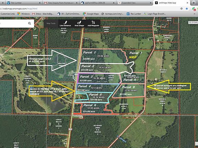Click the webmap.onxmaps.com address bar
The image size is (198, 148).
click(x=88, y=9)
